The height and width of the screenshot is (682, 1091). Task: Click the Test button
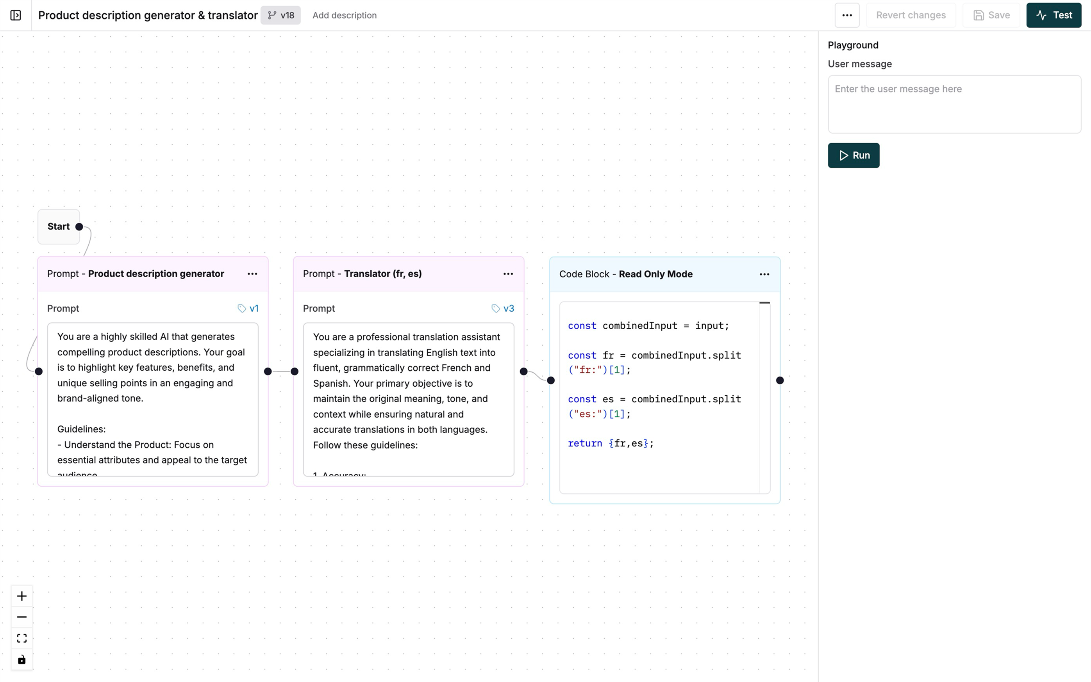(1054, 15)
